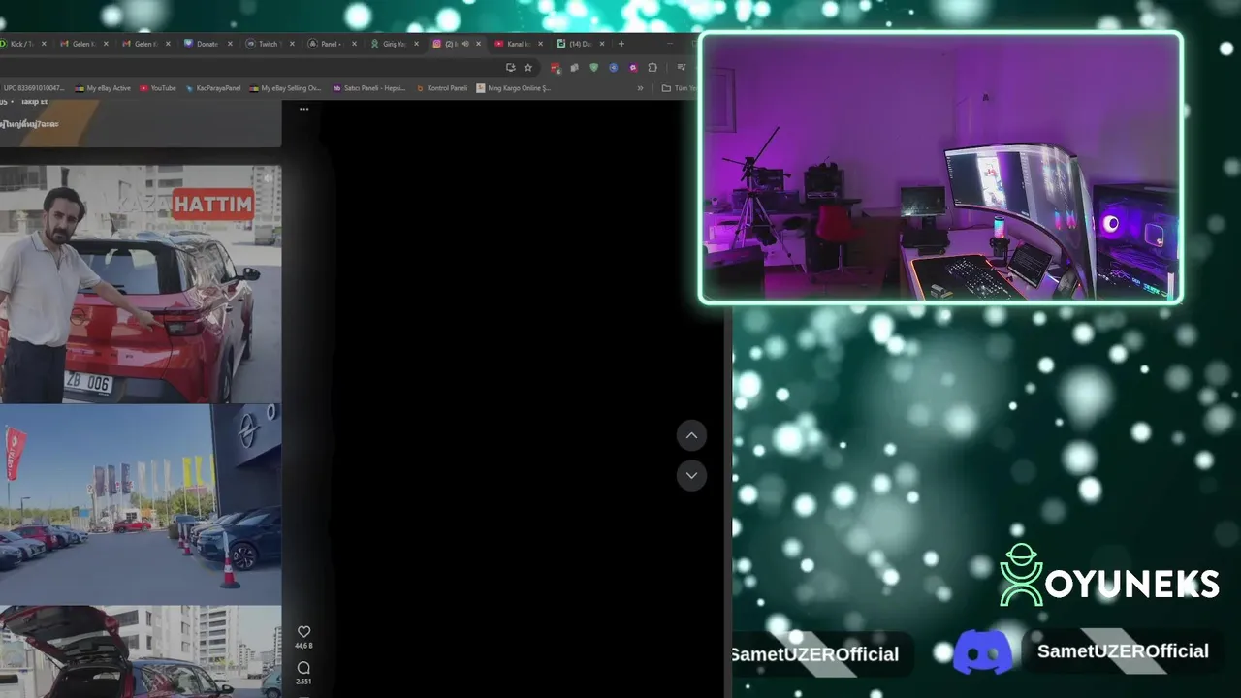
Task: Close the Donate tab
Action: pos(229,44)
